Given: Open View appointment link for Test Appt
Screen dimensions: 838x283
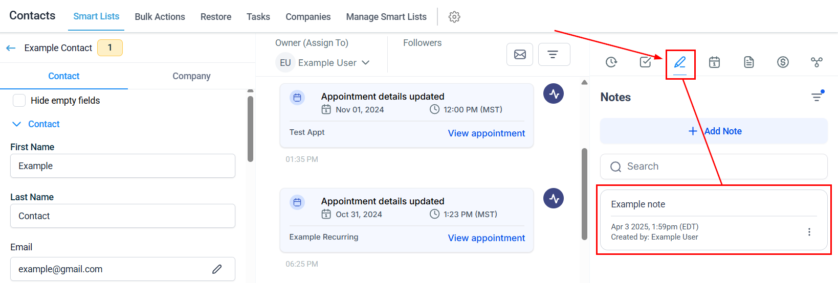Looking at the screenshot, I should coord(487,133).
